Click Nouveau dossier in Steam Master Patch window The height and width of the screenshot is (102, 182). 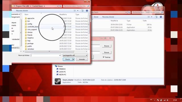point(108,17)
